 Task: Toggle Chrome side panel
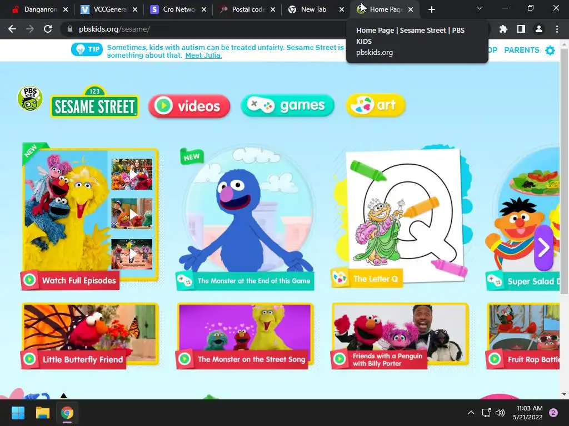pos(521,29)
